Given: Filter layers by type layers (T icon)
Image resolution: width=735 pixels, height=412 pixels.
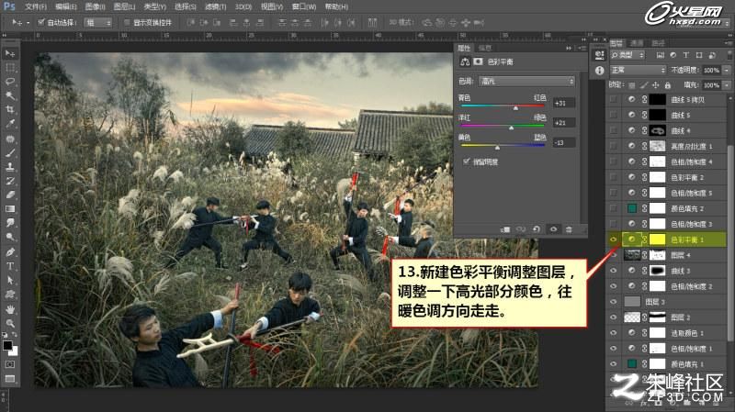Looking at the screenshot, I should (685, 55).
